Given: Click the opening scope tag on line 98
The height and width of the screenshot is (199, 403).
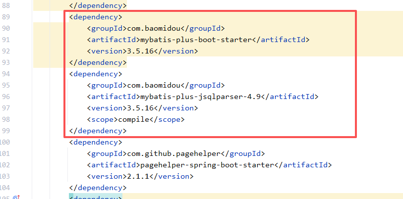Looking at the screenshot, I should [102, 120].
